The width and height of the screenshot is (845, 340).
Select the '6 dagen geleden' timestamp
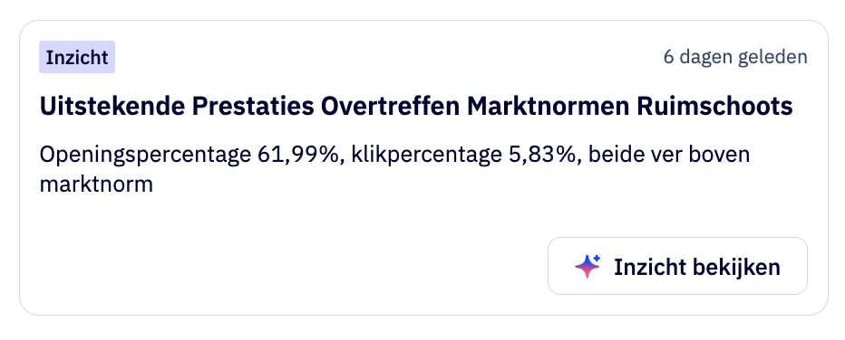tap(735, 57)
